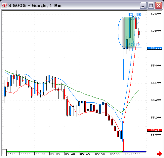Click the 05:20 time axis label
This screenshot has height=158, width=164.
pos(11,154)
